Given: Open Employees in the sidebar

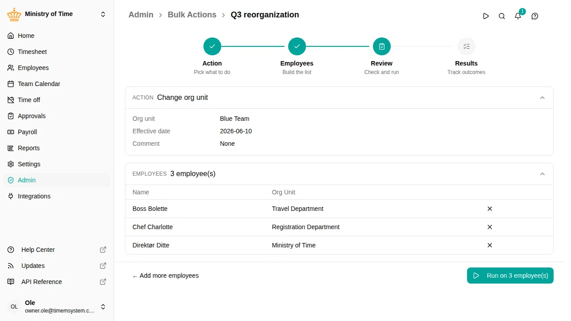Looking at the screenshot, I should point(57,68).
